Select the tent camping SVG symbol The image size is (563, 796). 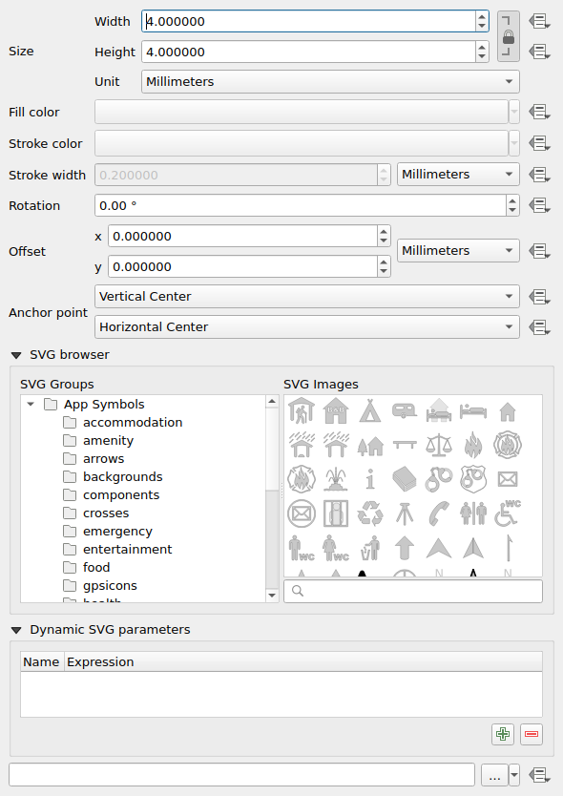pyautogui.click(x=369, y=411)
